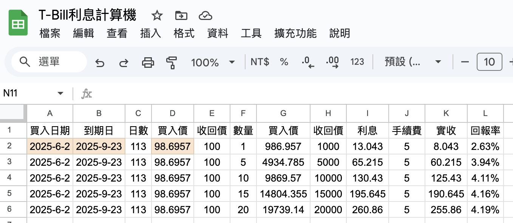The height and width of the screenshot is (223, 513).
Task: Format as NT$ currency
Action: pyautogui.click(x=260, y=62)
